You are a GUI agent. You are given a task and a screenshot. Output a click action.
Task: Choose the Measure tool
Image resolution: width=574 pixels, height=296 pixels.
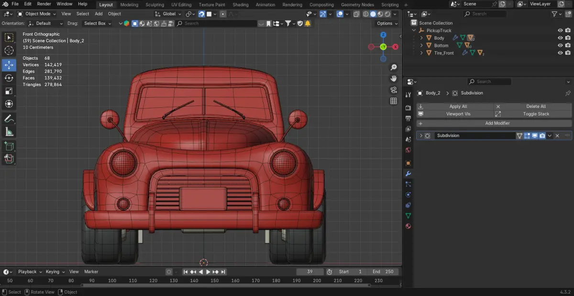pos(9,132)
